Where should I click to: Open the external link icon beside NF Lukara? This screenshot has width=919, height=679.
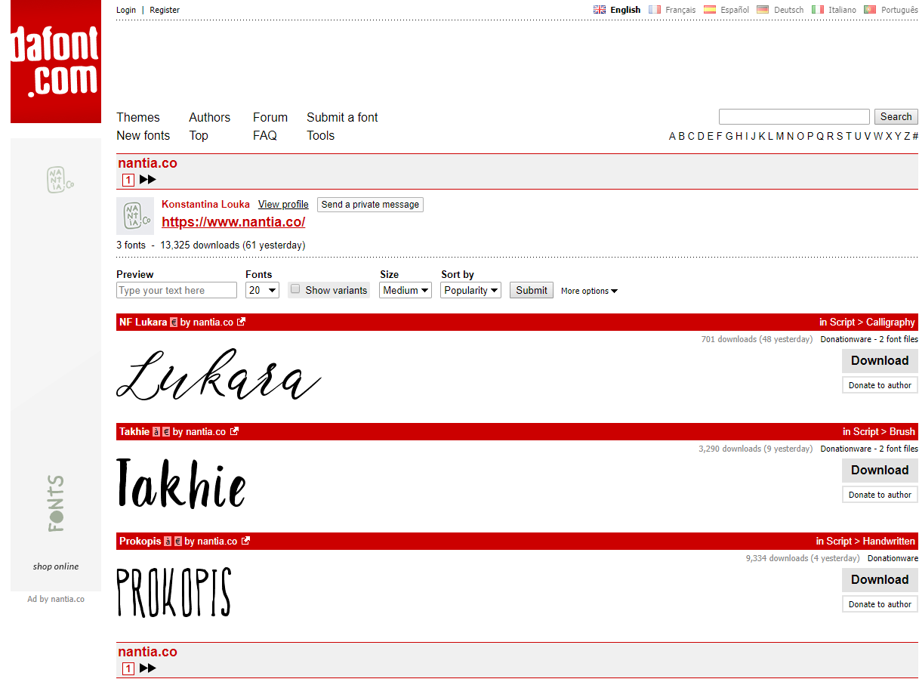242,322
